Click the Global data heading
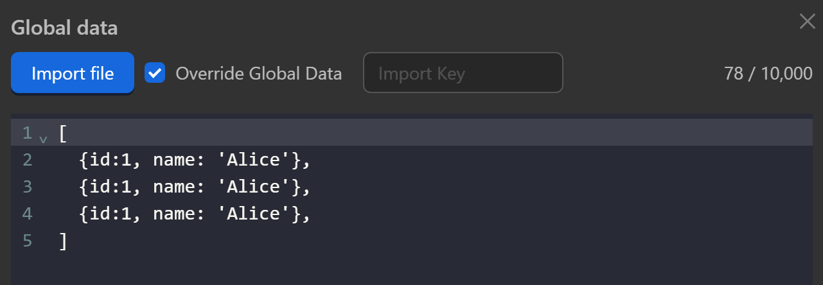 64,28
